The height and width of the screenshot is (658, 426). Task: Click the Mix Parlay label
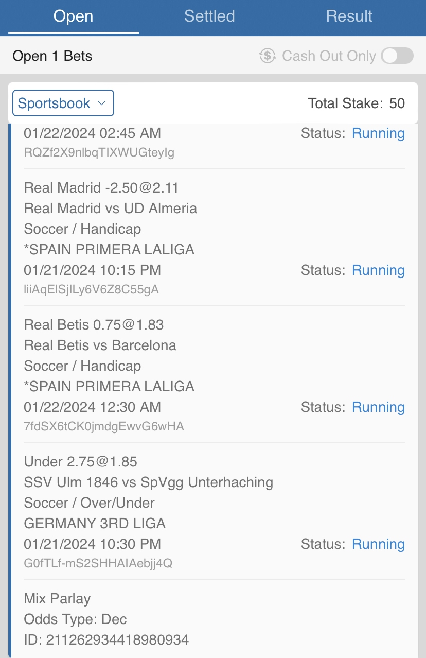(x=57, y=599)
